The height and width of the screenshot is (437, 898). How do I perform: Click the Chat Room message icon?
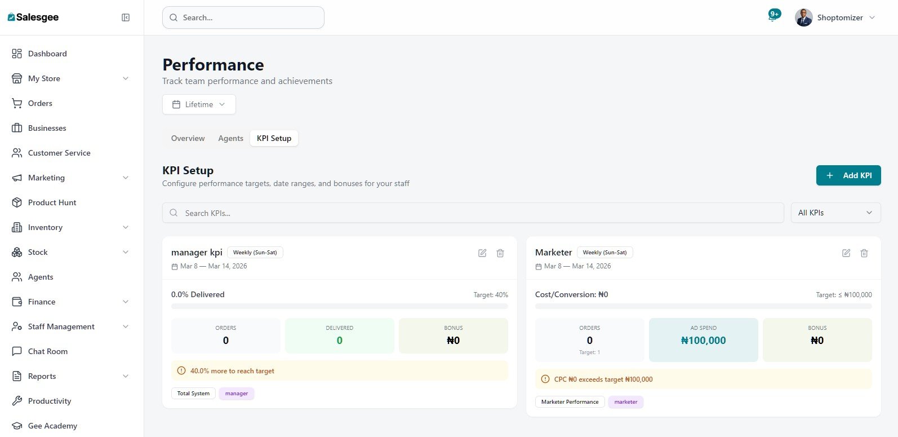(x=17, y=351)
